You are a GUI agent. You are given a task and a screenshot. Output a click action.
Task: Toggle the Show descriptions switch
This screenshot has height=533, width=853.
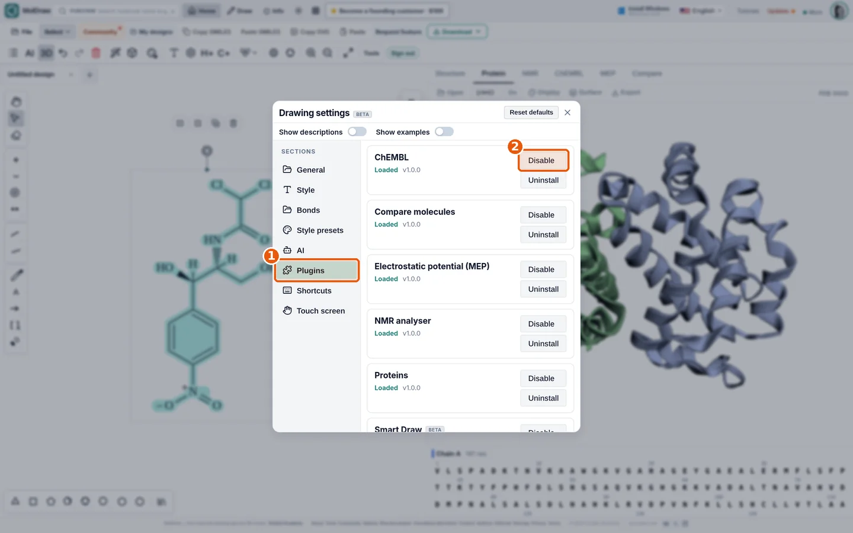[x=357, y=131]
